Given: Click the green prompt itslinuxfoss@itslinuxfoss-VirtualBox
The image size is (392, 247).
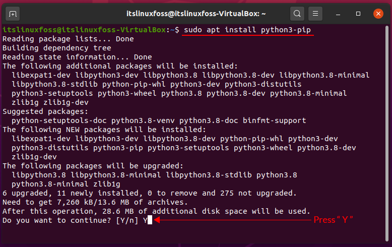Looking at the screenshot, I should click(84, 30).
